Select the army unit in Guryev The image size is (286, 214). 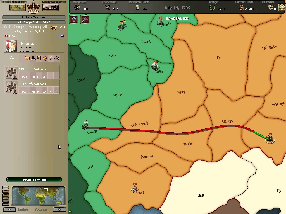(135, 188)
